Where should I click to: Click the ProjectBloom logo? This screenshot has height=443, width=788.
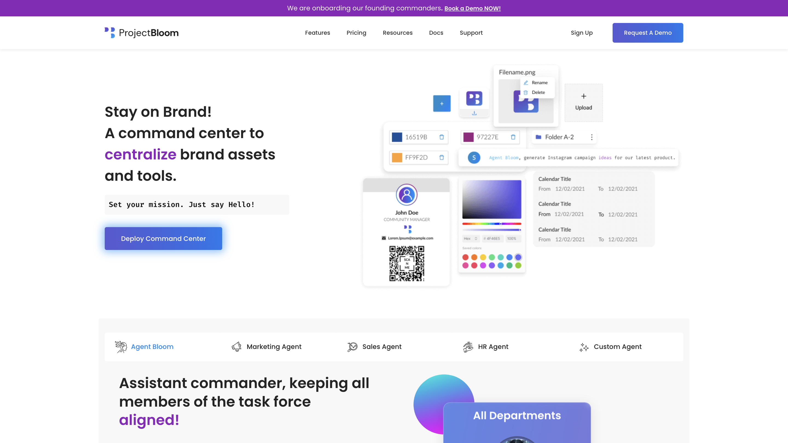coord(141,33)
